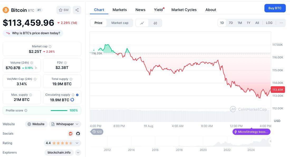The height and width of the screenshot is (157, 290).
Task: Select the 7D time range
Action: 231,23
